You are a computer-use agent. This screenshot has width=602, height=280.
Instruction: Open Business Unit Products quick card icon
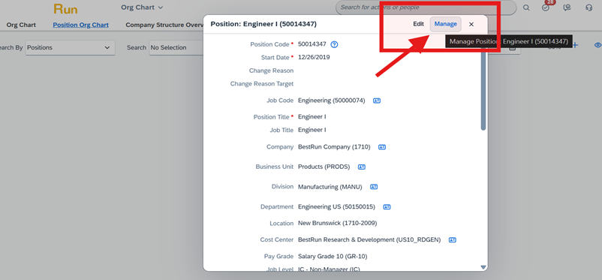pyautogui.click(x=362, y=167)
